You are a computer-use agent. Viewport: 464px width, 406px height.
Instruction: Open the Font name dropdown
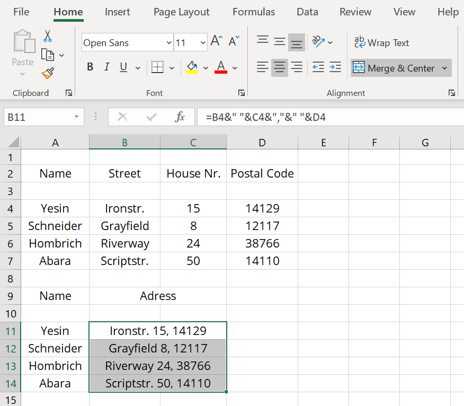168,42
